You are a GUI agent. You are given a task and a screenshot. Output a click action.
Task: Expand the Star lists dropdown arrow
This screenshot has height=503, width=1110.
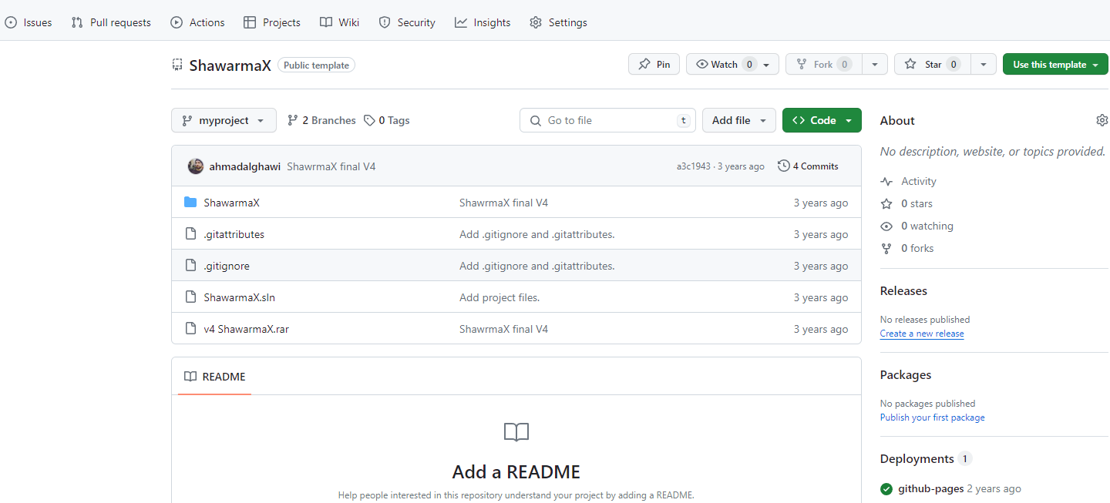click(x=984, y=65)
